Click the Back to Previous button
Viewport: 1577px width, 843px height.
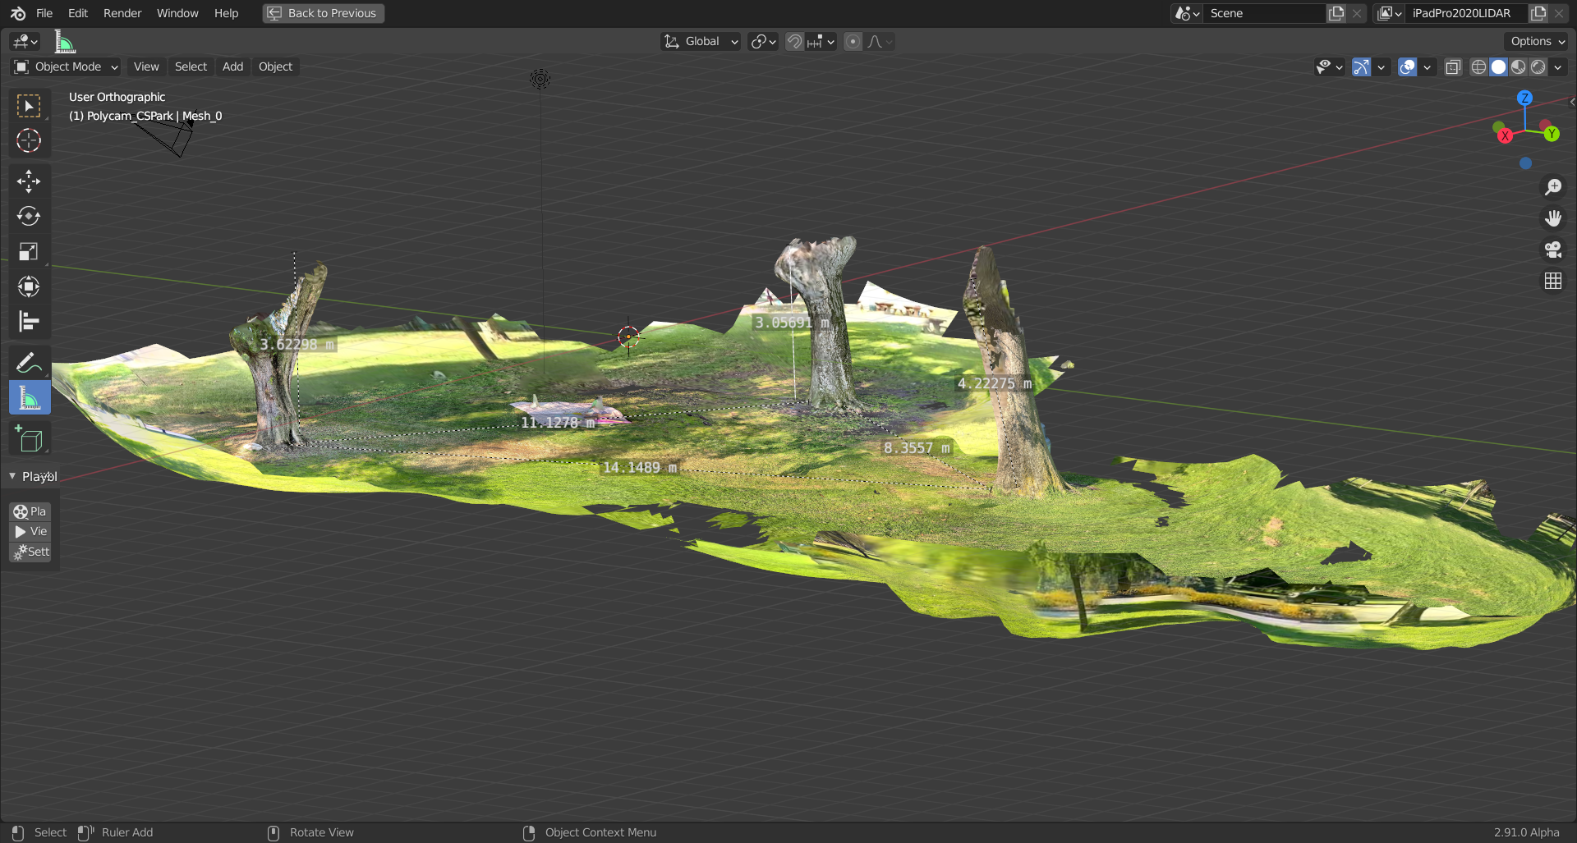tap(323, 13)
